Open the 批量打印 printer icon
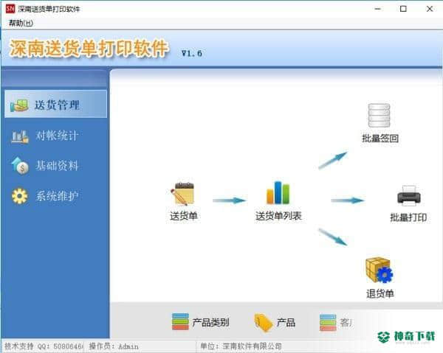Image resolution: width=443 pixels, height=353 pixels. tap(409, 196)
